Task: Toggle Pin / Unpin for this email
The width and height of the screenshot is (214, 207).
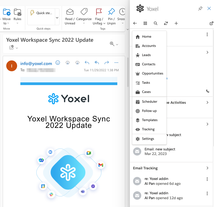Action: (111, 17)
